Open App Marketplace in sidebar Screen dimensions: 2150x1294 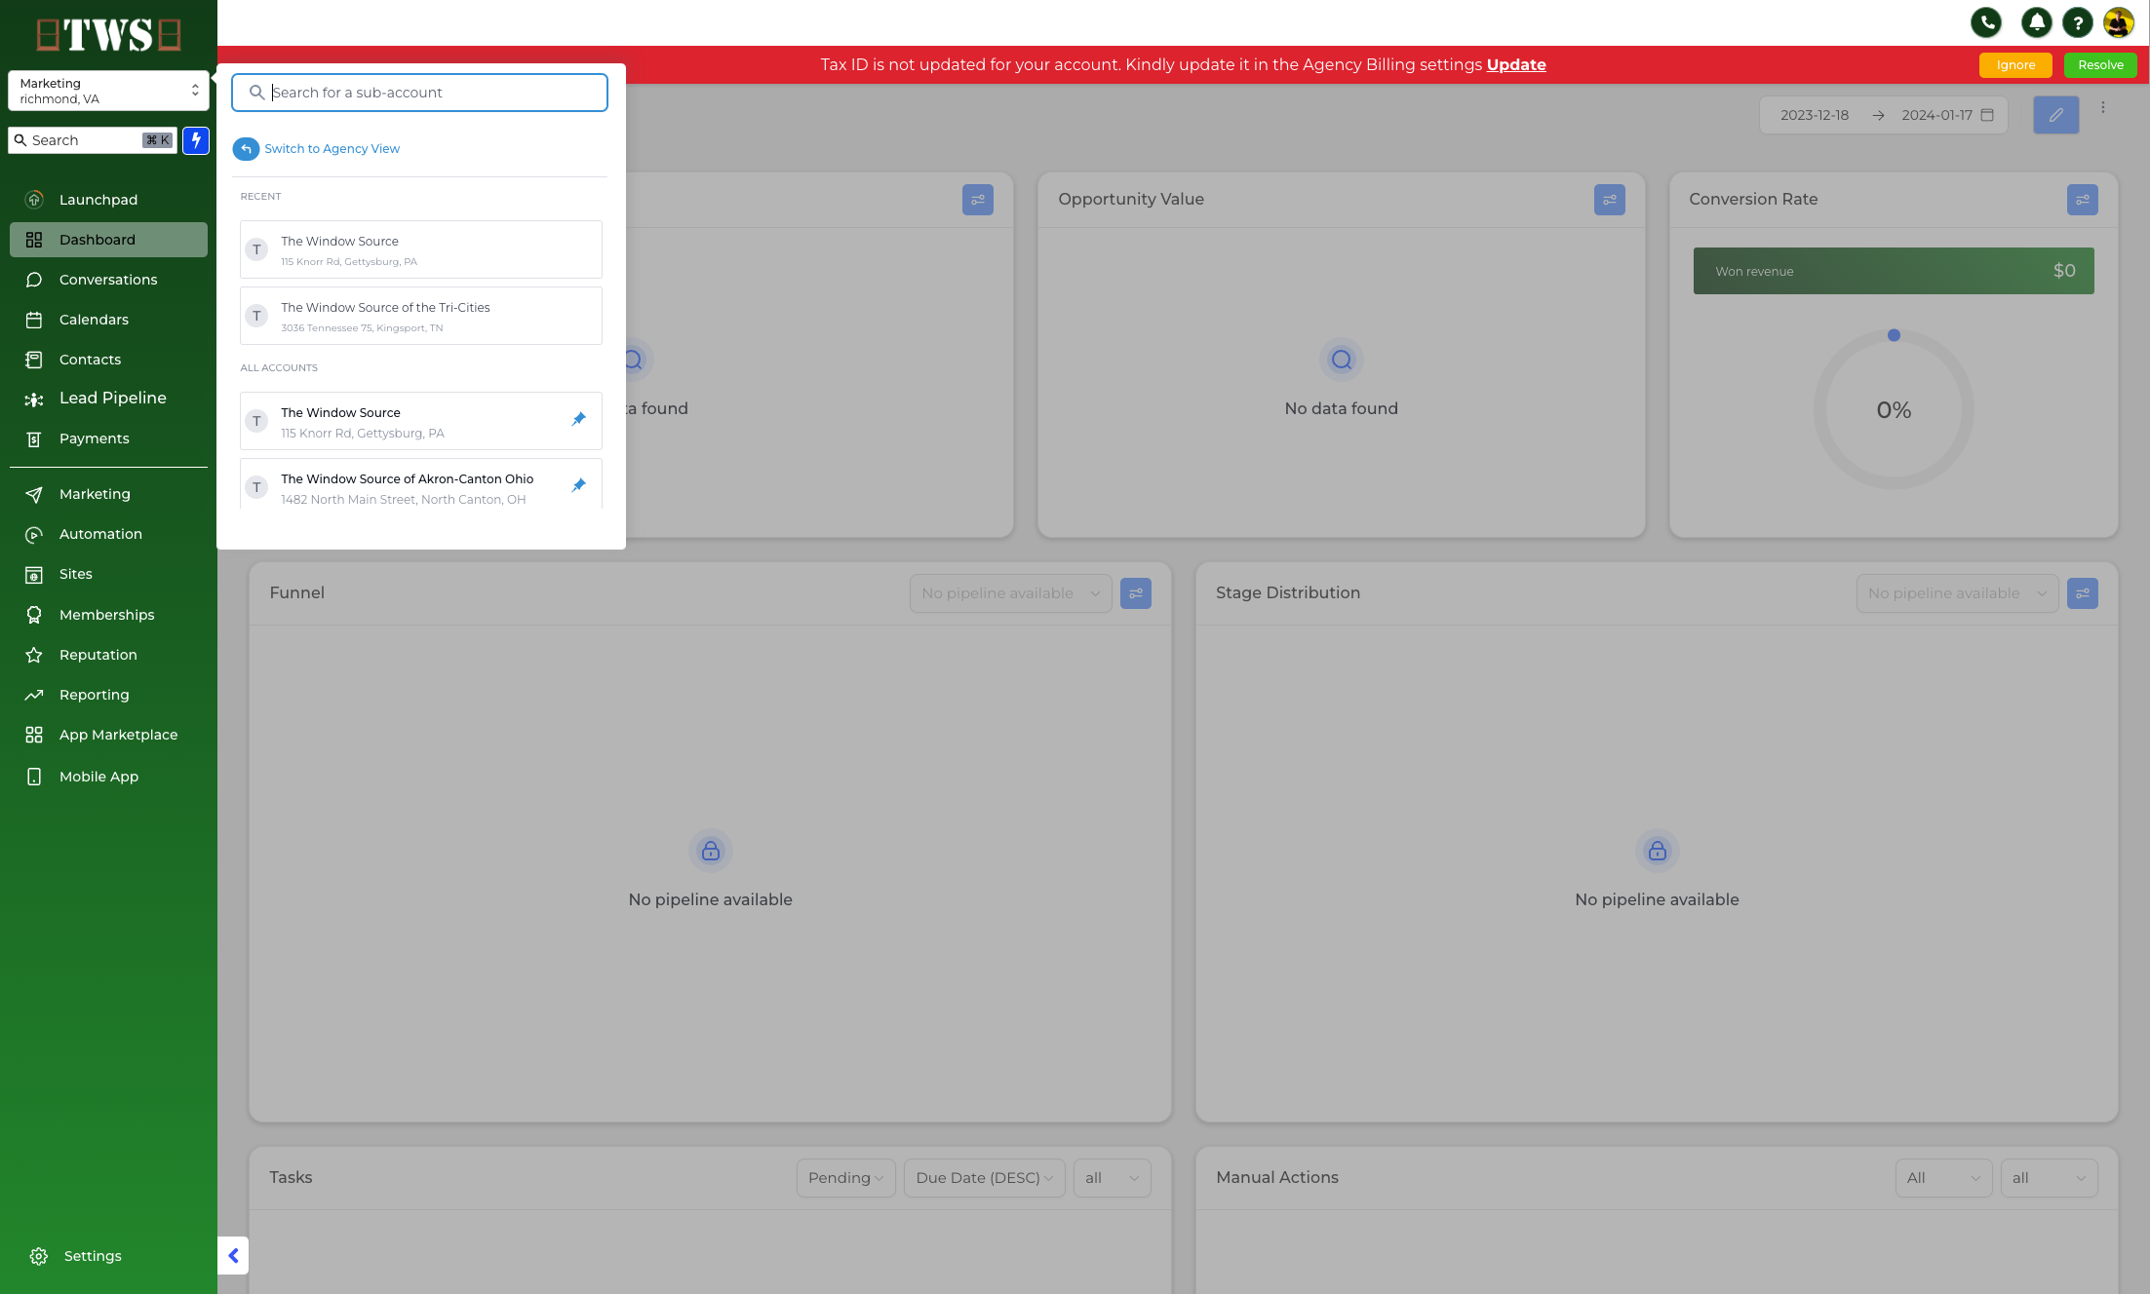(108, 735)
